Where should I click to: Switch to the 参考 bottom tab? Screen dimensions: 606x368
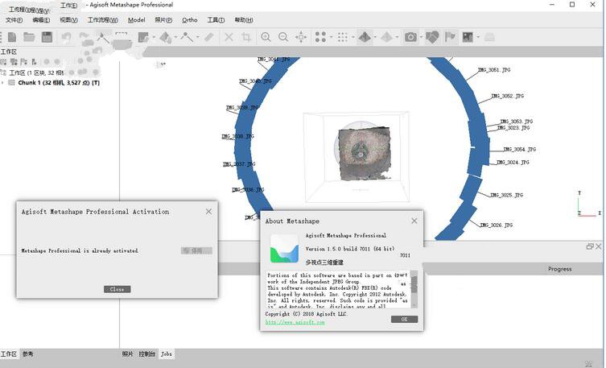click(x=28, y=354)
